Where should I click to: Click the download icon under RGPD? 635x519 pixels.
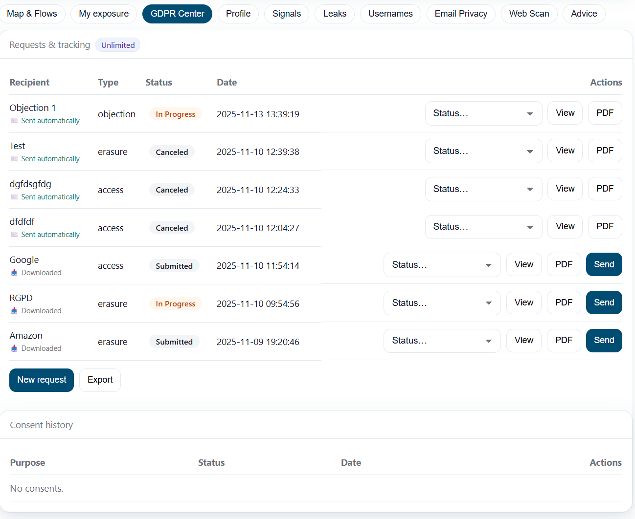tap(14, 311)
